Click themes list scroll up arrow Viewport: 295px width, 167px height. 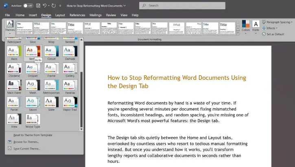(81, 40)
